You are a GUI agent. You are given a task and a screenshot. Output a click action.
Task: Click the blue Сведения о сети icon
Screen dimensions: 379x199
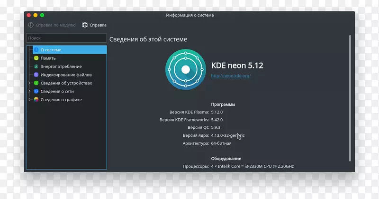point(36,91)
